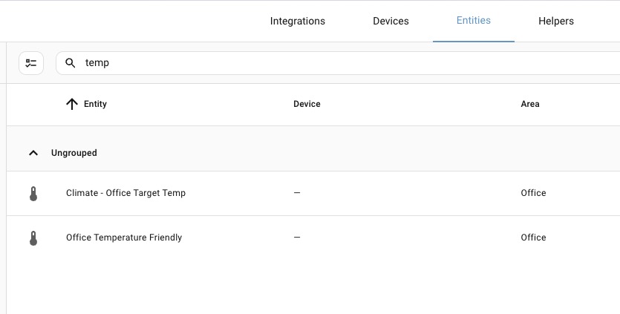
Task: Open Office Temperature Friendly entity
Action: click(124, 238)
